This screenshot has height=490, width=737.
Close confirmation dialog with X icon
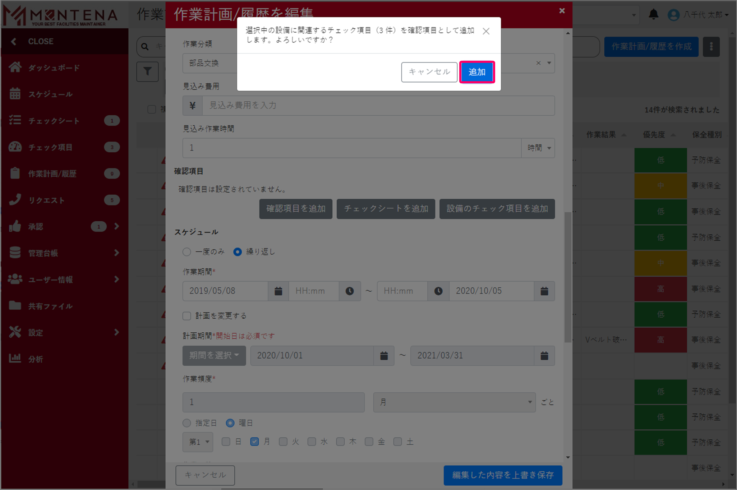(486, 31)
